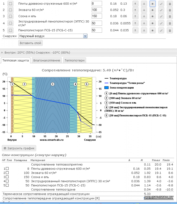This screenshot has height=204, width=177.
Task: Delete the Эковата layer
Action: [x=170, y=10]
